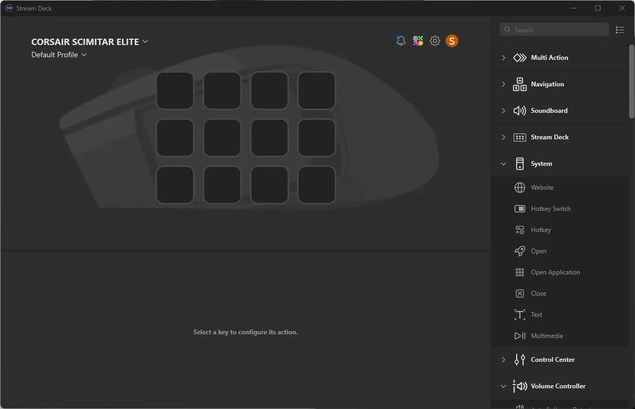The image size is (635, 409).
Task: Click the Open action label
Action: click(x=538, y=251)
